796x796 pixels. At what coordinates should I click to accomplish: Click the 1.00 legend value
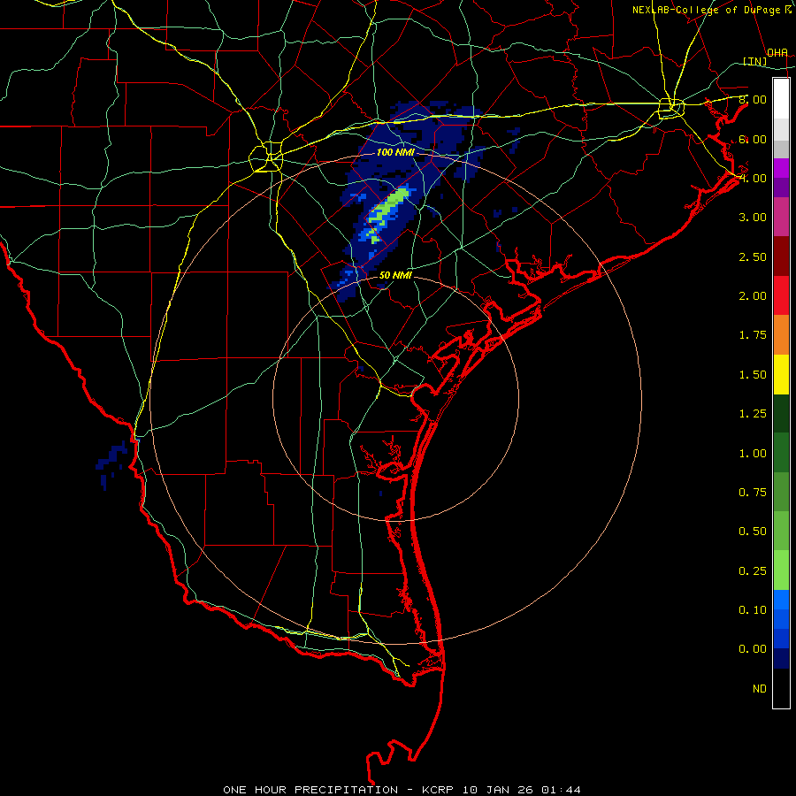click(x=753, y=454)
